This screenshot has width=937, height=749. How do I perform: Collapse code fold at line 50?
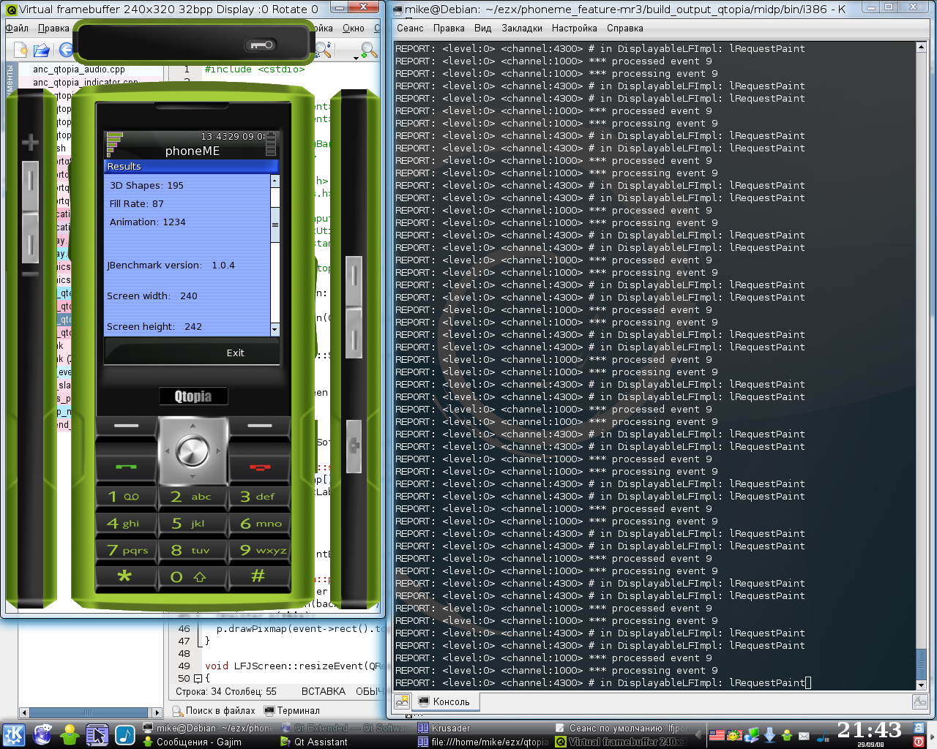(x=198, y=679)
